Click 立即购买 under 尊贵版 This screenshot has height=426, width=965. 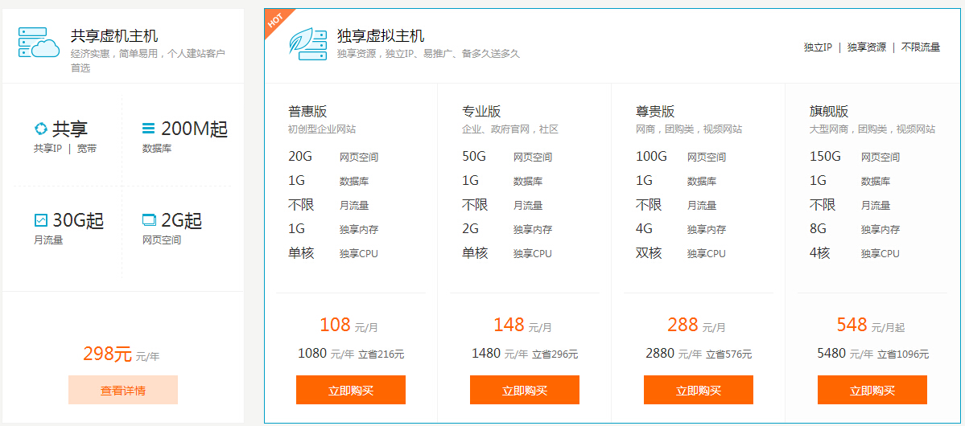click(x=699, y=390)
